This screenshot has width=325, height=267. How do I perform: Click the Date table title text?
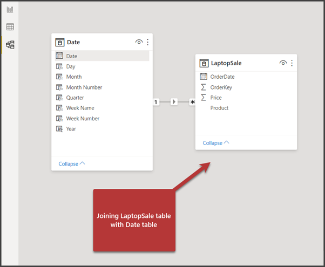pos(73,42)
